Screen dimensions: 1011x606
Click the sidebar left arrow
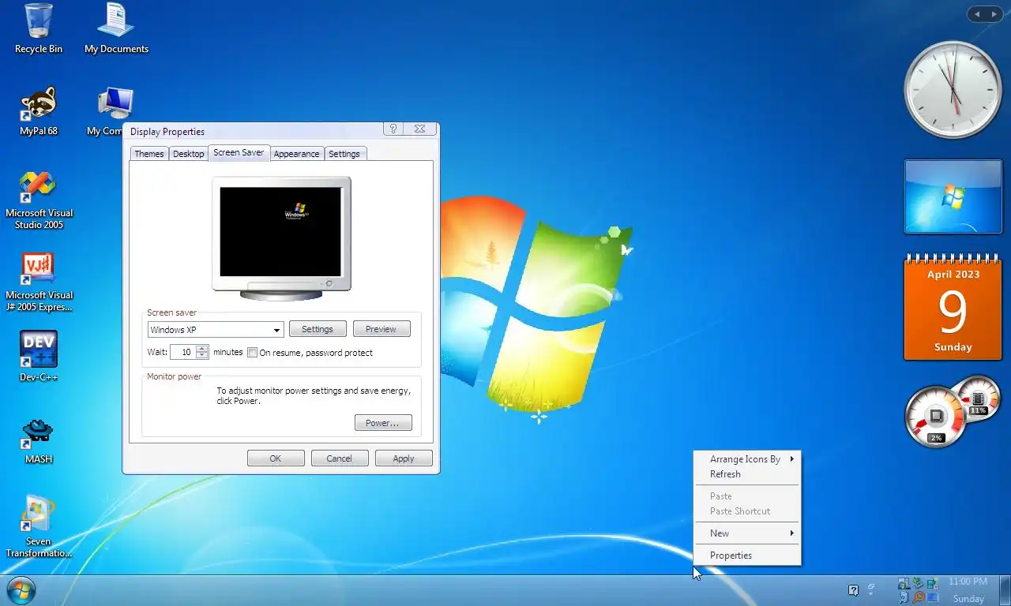(x=976, y=14)
